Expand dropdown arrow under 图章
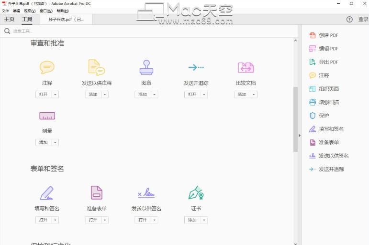The width and height of the screenshot is (369, 245). (155, 95)
